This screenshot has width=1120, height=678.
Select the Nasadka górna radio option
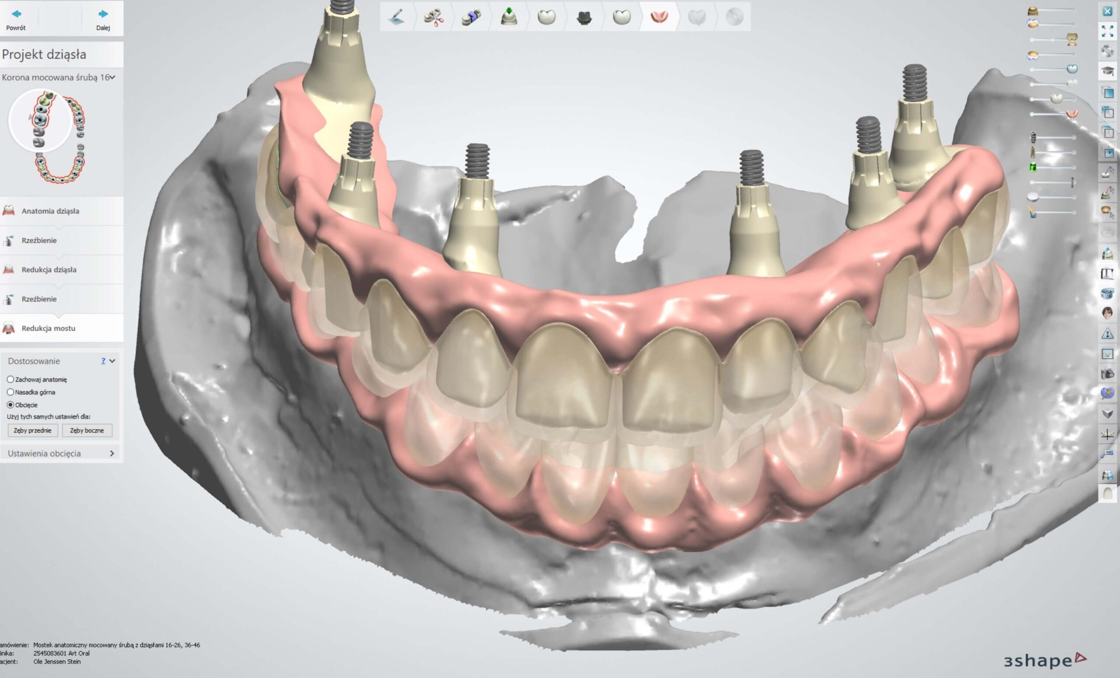[10, 392]
